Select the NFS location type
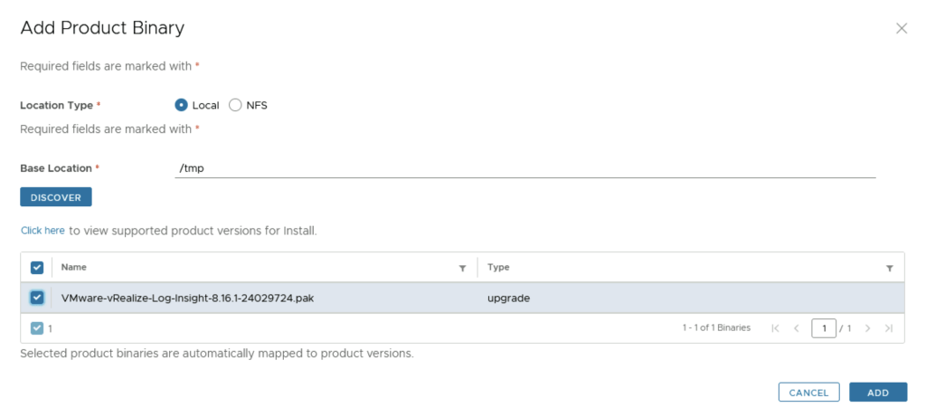This screenshot has width=926, height=417. pos(235,105)
